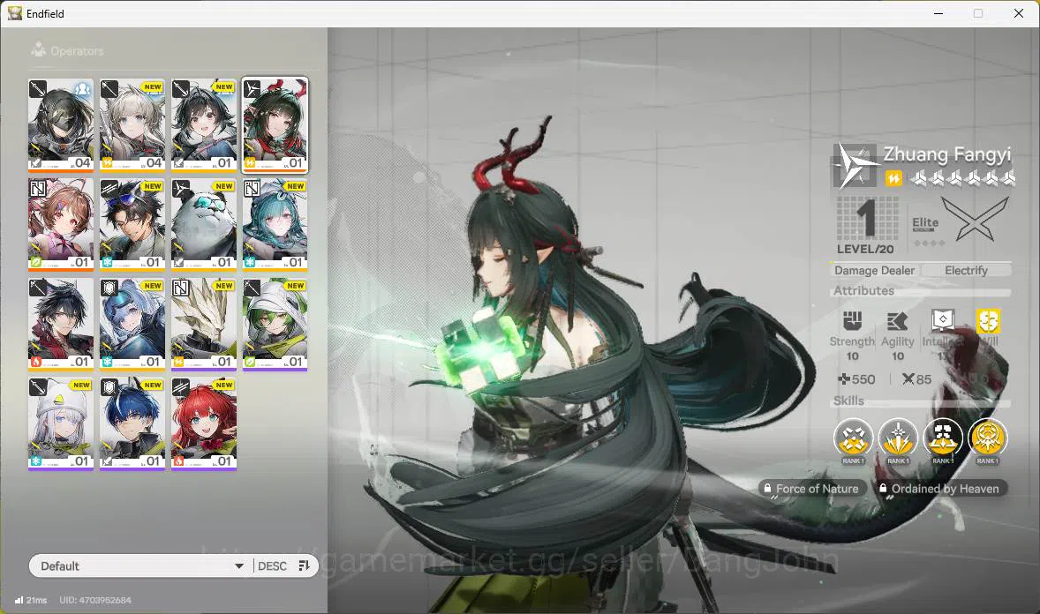Click the Zhuang Fangyi name label
The image size is (1040, 614).
point(946,154)
